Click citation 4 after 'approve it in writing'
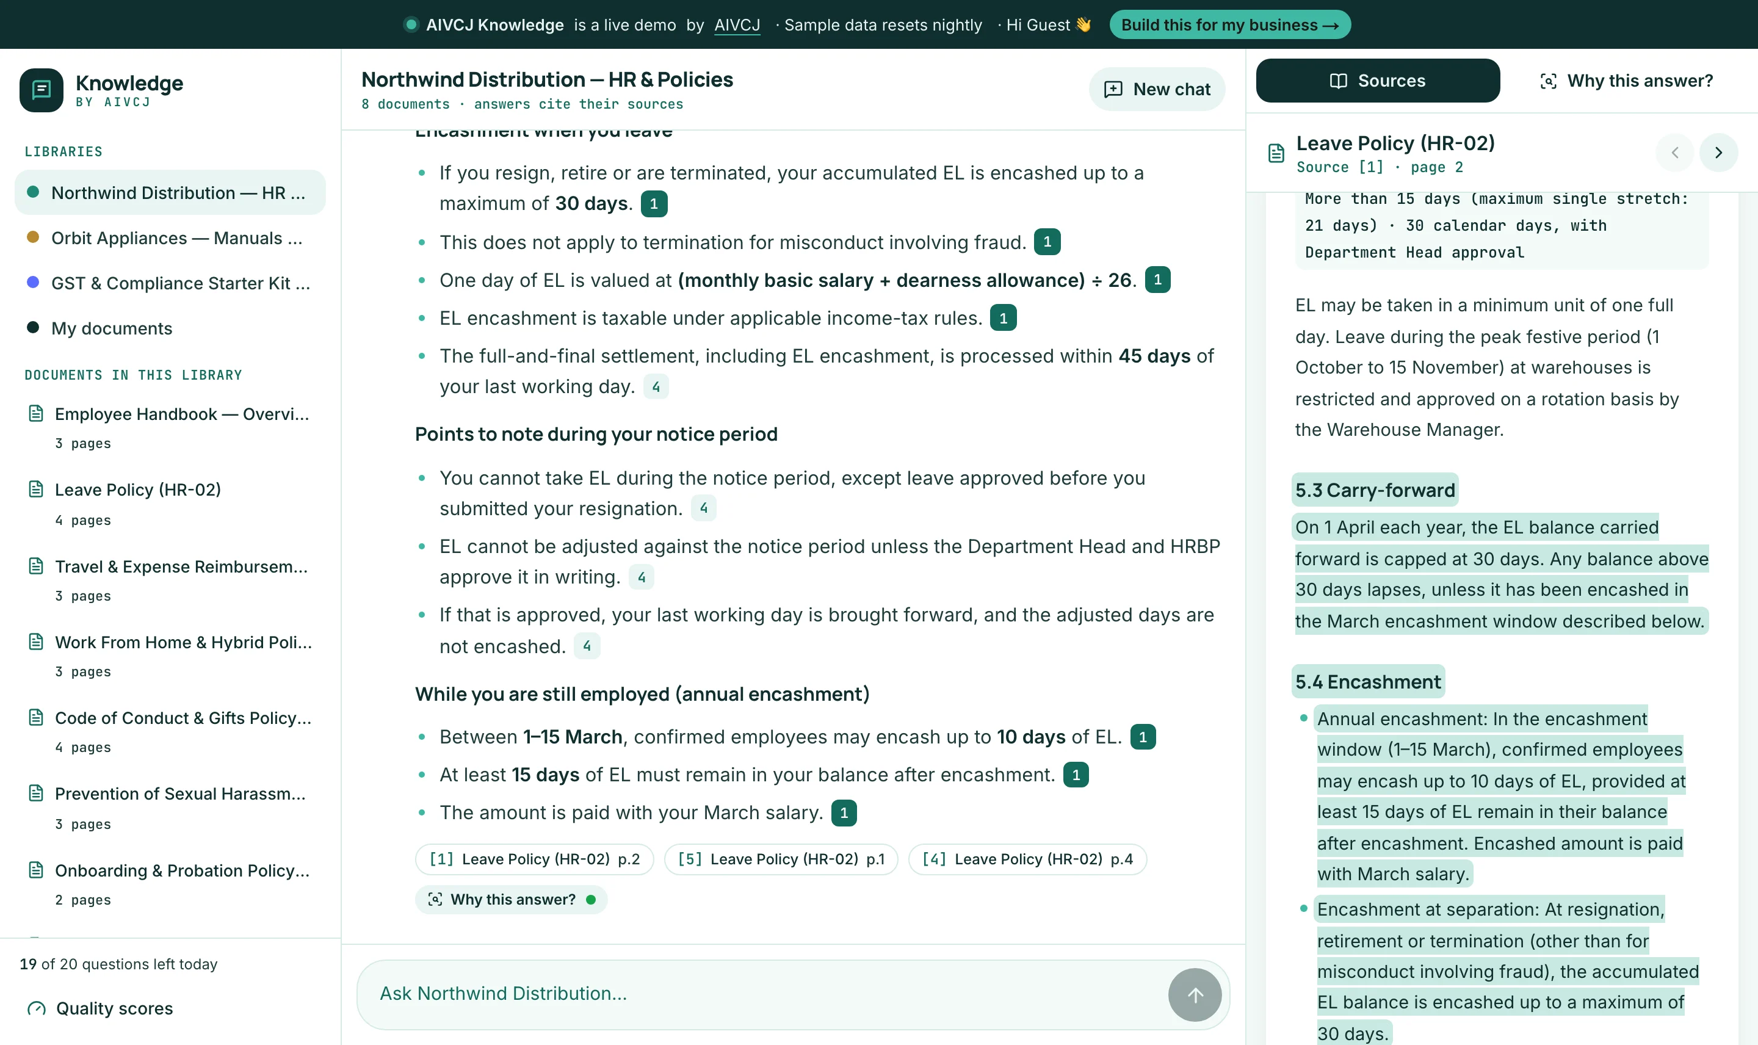The height and width of the screenshot is (1045, 1758). point(642,577)
